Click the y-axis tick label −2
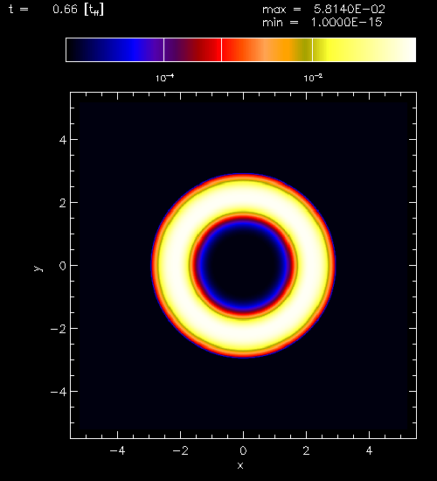437x481 pixels. click(59, 329)
